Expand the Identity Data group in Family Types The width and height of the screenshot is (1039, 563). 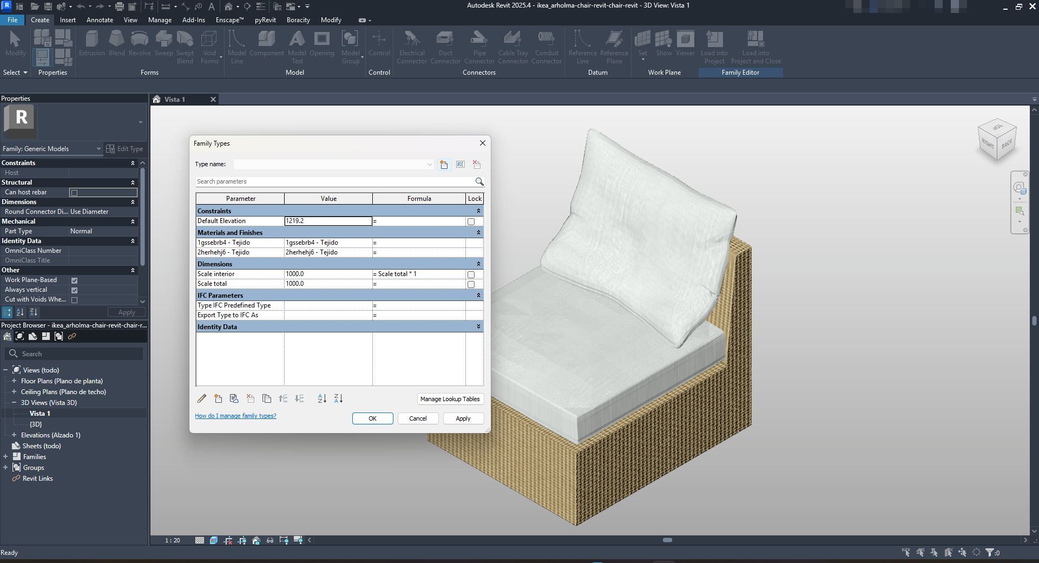478,327
